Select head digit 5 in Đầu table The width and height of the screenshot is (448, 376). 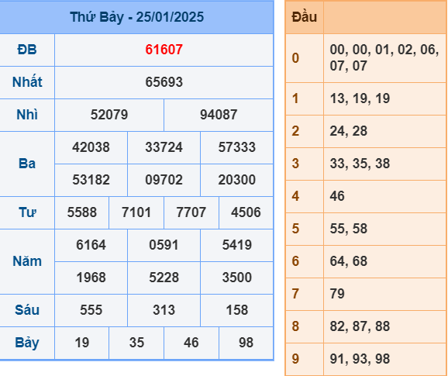(295, 229)
